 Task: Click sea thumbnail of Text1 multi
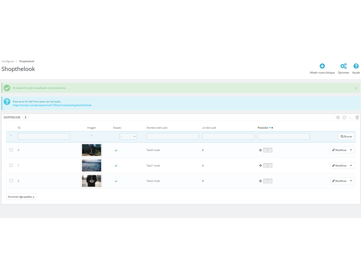coord(92,165)
